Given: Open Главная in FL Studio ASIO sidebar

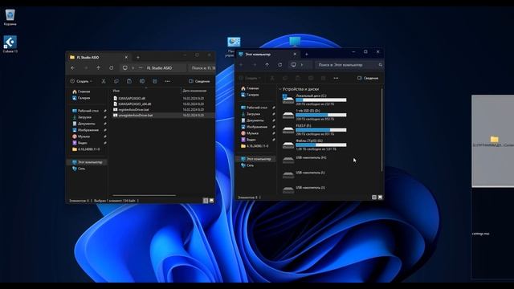Looking at the screenshot, I should click(81, 92).
